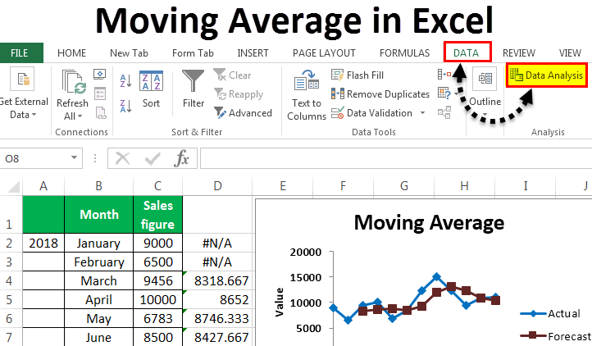Select the DATA tab
The image size is (592, 346).
pos(467,52)
